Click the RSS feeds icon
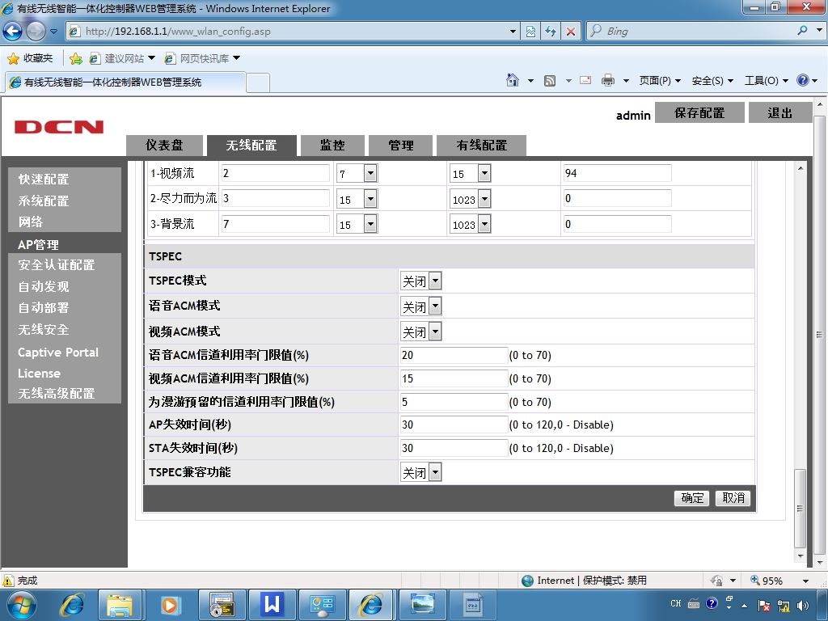Screen dimensions: 828x621 (x=550, y=80)
